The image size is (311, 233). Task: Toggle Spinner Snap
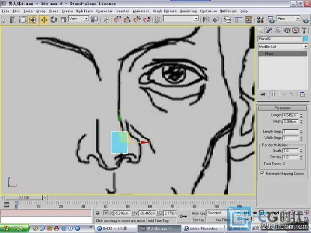[x=147, y=20]
